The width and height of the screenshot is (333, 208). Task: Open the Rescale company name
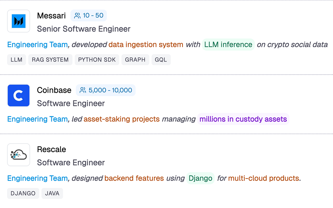(51, 149)
